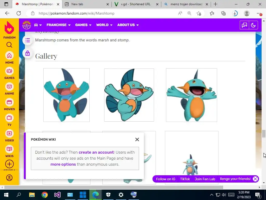Click the Read aloud icon
This screenshot has height=200, width=266.
tap(180, 13)
